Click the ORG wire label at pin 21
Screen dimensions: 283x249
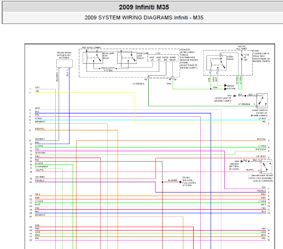[37, 194]
